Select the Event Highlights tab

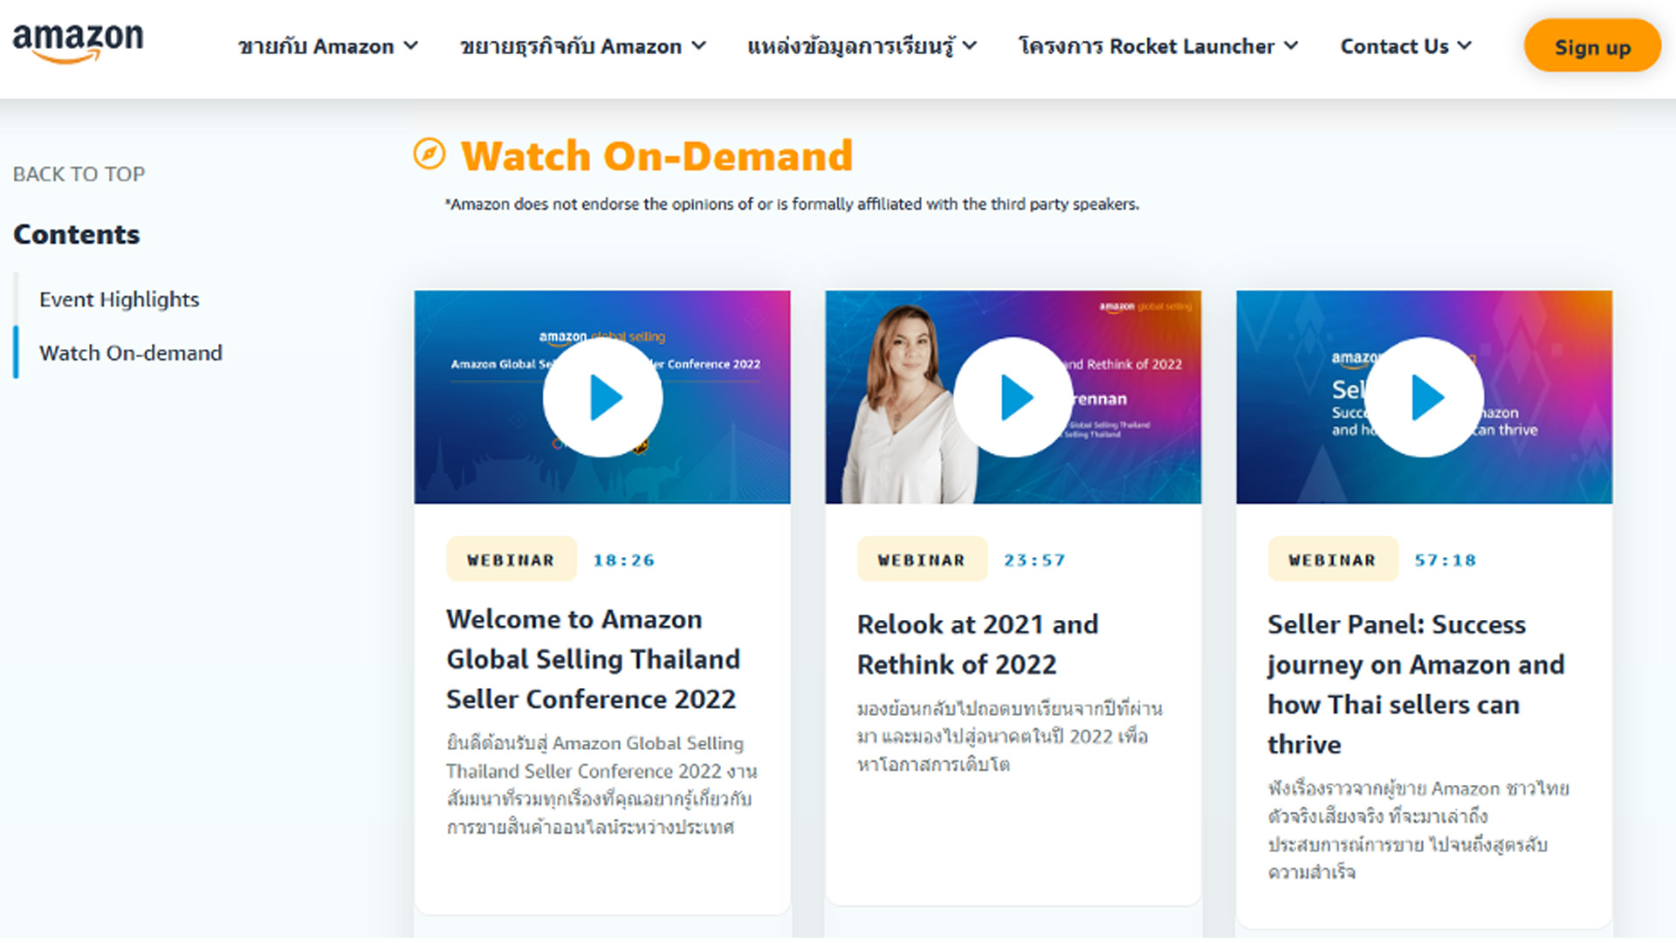click(118, 299)
